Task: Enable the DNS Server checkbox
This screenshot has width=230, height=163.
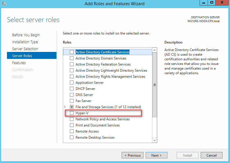Action: (x=72, y=95)
